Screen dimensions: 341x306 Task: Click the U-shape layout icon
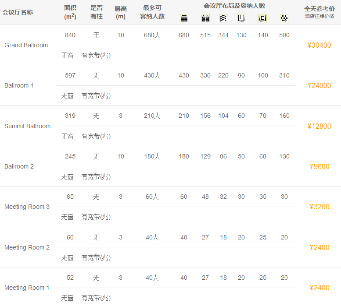click(241, 18)
